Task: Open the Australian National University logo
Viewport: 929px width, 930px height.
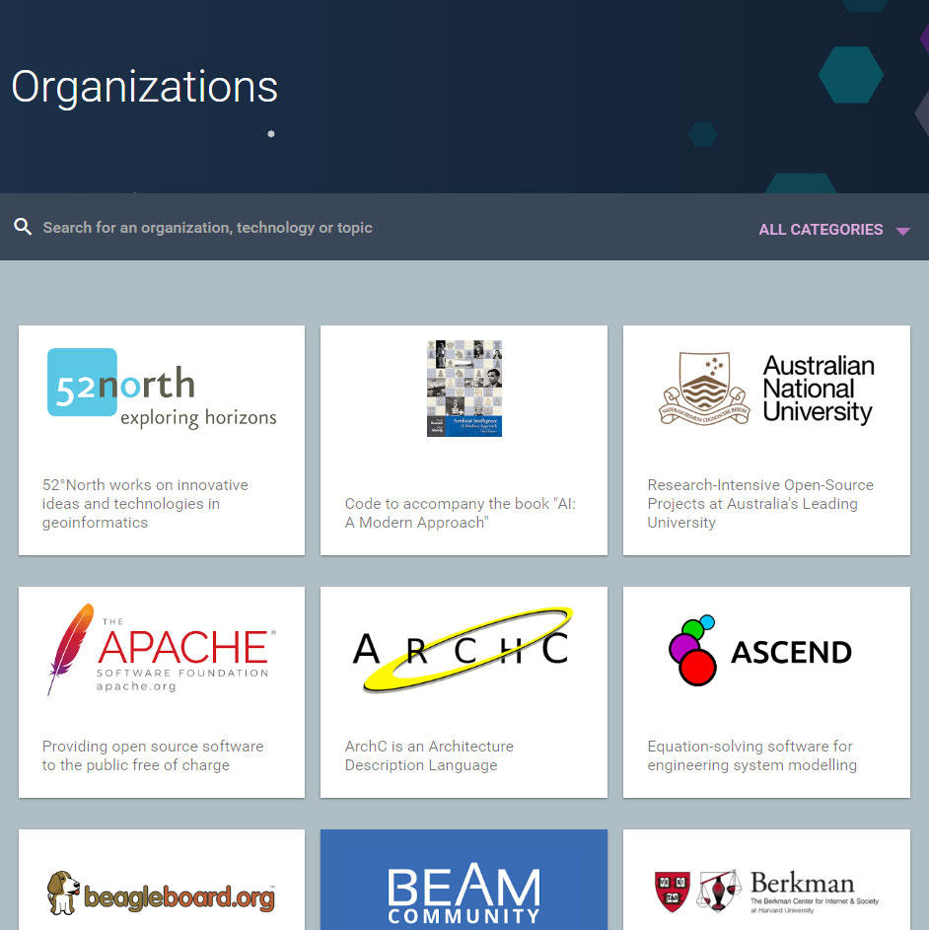Action: click(766, 390)
